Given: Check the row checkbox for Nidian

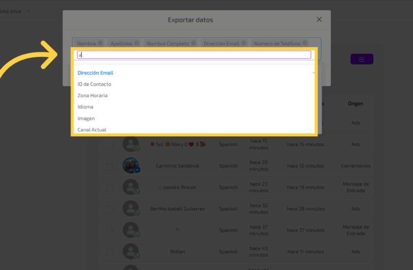Looking at the screenshot, I should (109, 252).
